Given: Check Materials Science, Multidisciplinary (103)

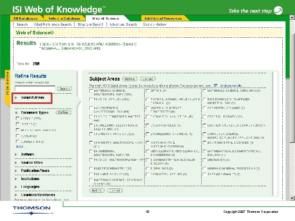Looking at the screenshot, I should pos(91,91).
